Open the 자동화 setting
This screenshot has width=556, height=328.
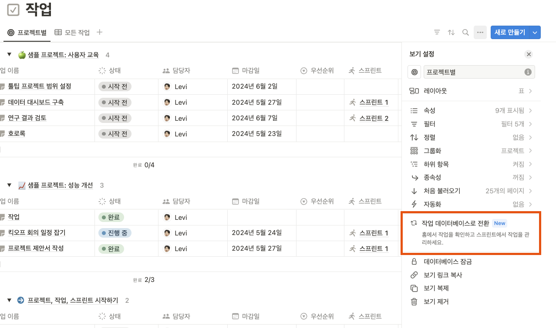click(471, 205)
